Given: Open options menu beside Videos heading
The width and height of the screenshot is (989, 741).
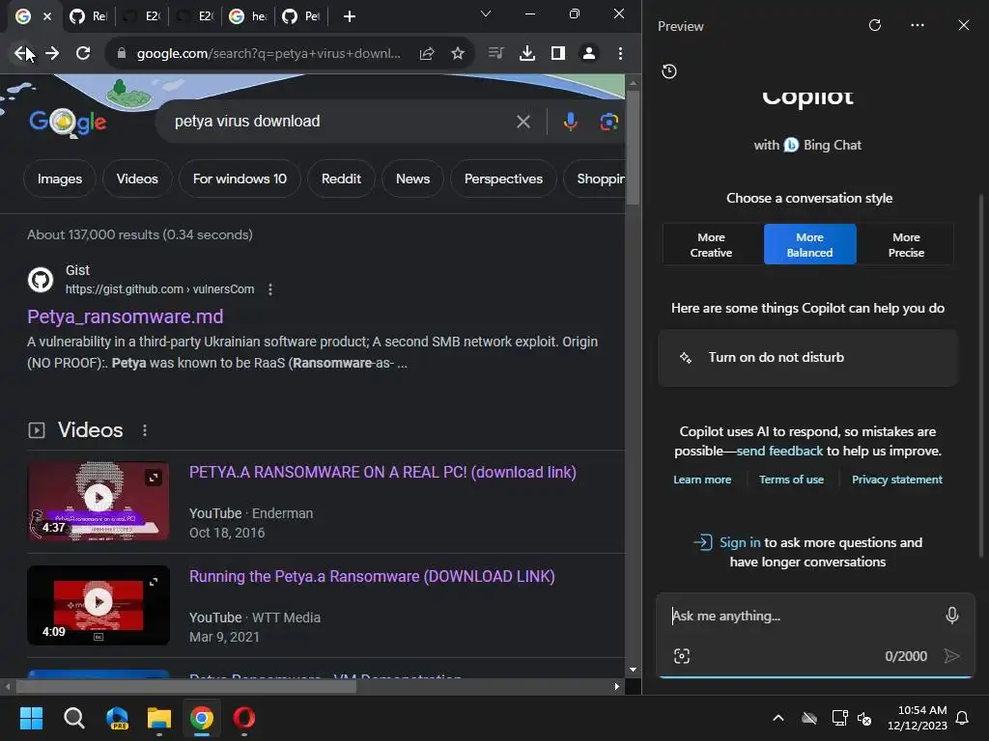Looking at the screenshot, I should [x=145, y=430].
